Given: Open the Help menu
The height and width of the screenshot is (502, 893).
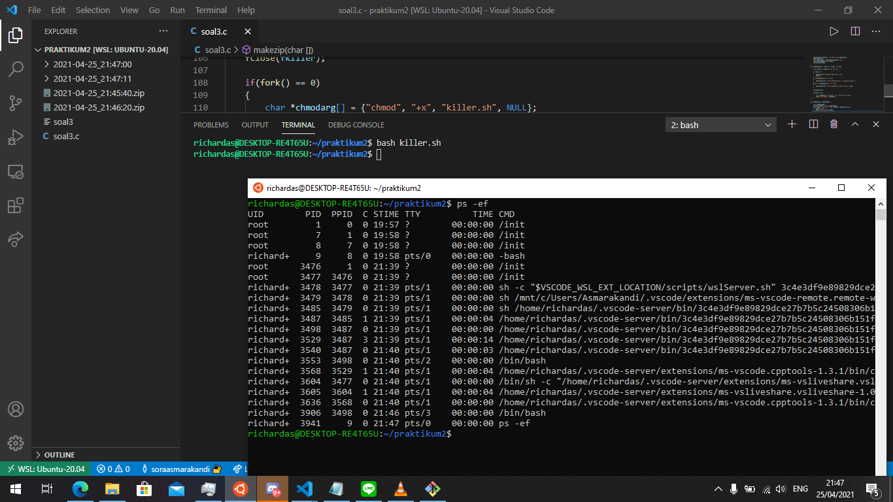Looking at the screenshot, I should tap(246, 10).
